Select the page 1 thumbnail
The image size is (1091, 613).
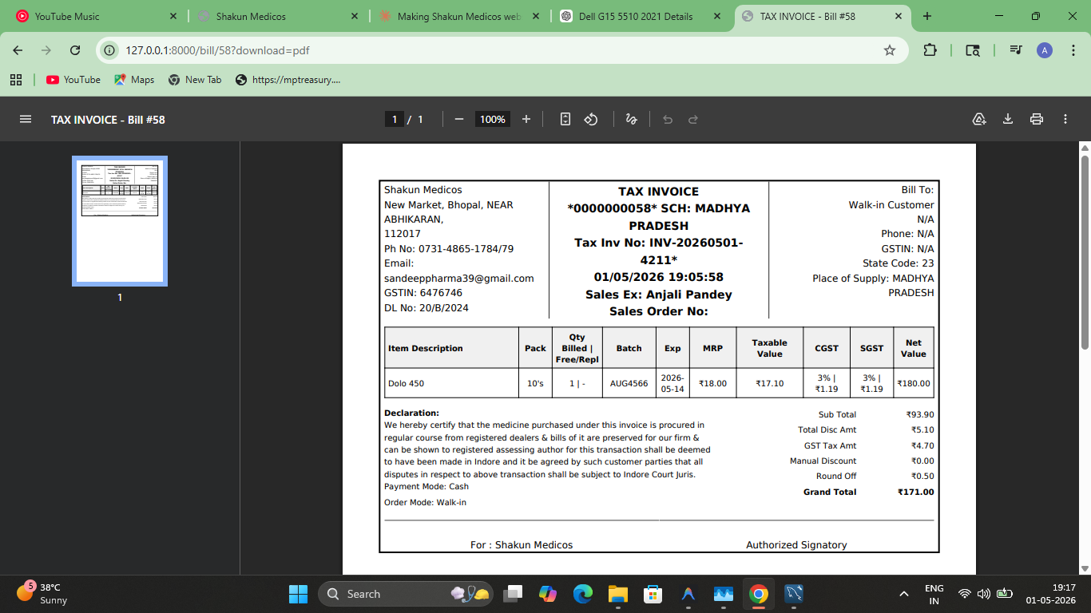tap(120, 221)
